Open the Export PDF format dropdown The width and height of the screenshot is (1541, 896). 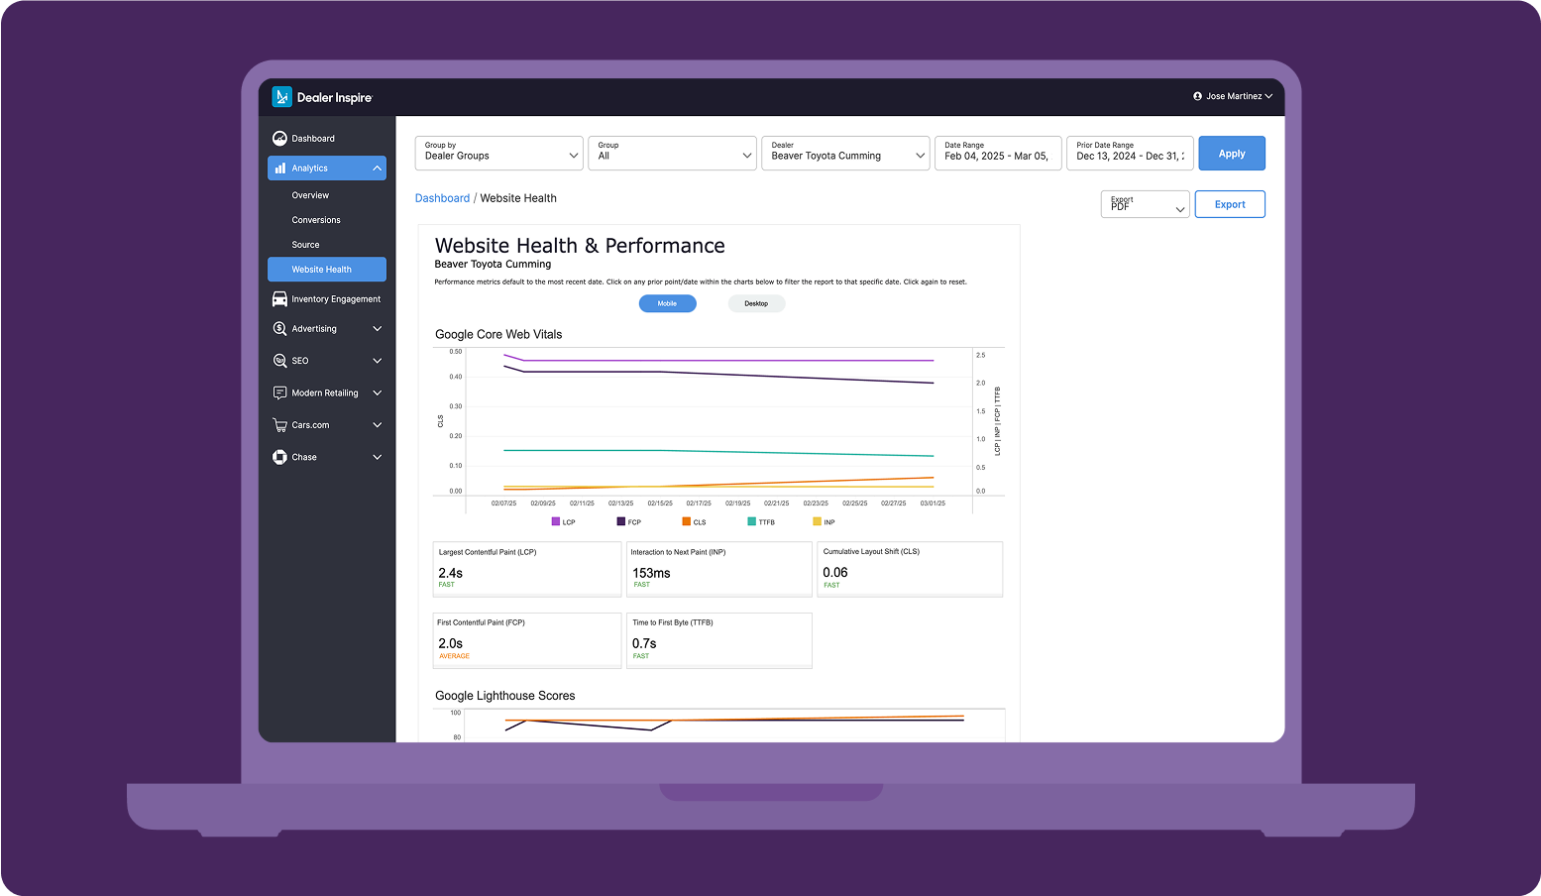(x=1145, y=204)
